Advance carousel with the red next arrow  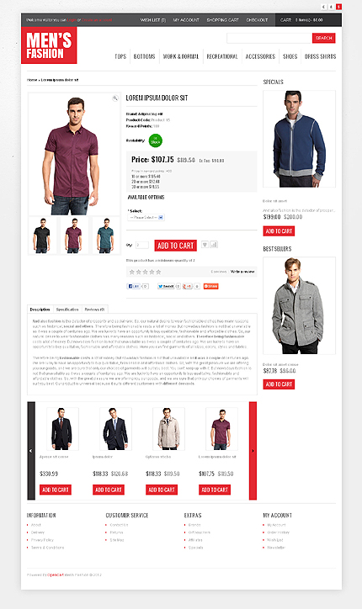point(253,451)
